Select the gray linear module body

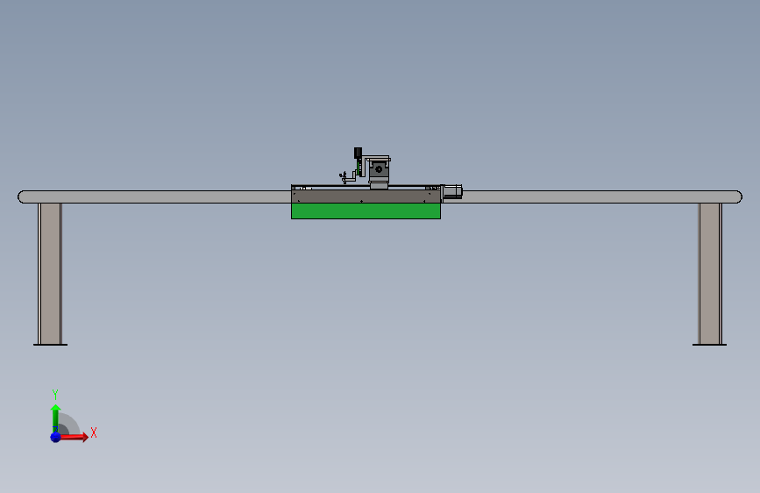[x=366, y=196]
